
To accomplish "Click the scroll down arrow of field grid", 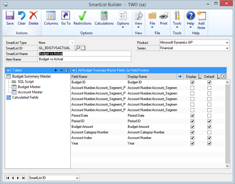I will click(x=228, y=166).
